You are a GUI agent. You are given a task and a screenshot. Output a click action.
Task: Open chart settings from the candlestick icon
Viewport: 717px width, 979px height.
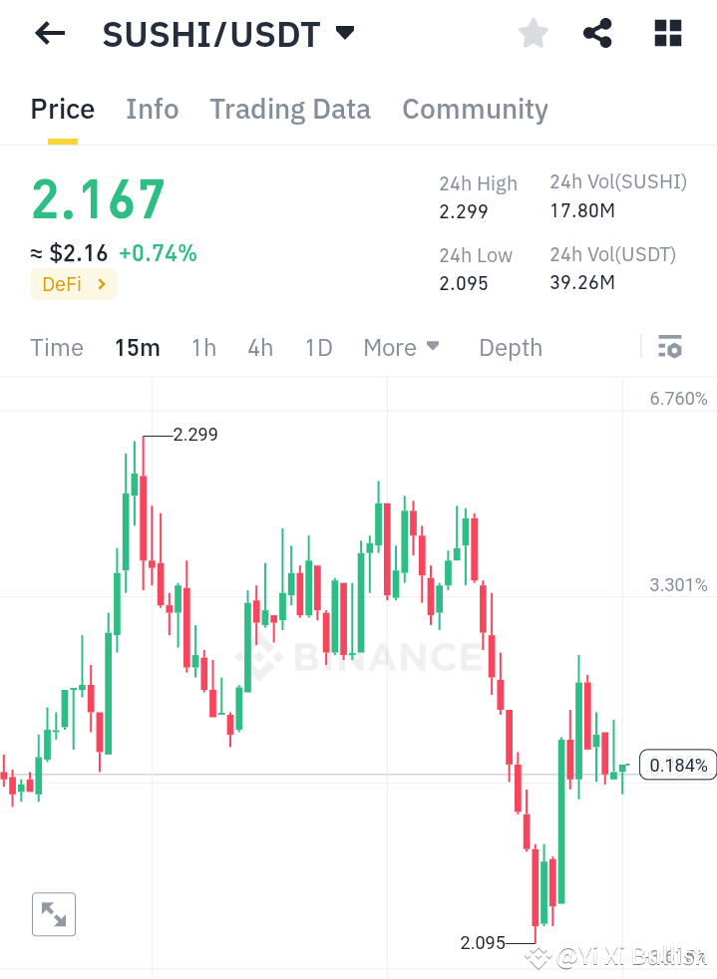click(670, 347)
